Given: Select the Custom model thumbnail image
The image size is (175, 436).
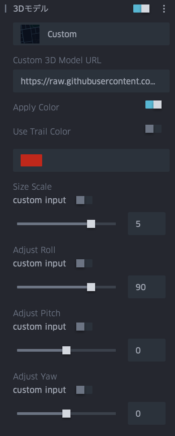Looking at the screenshot, I should (30, 34).
